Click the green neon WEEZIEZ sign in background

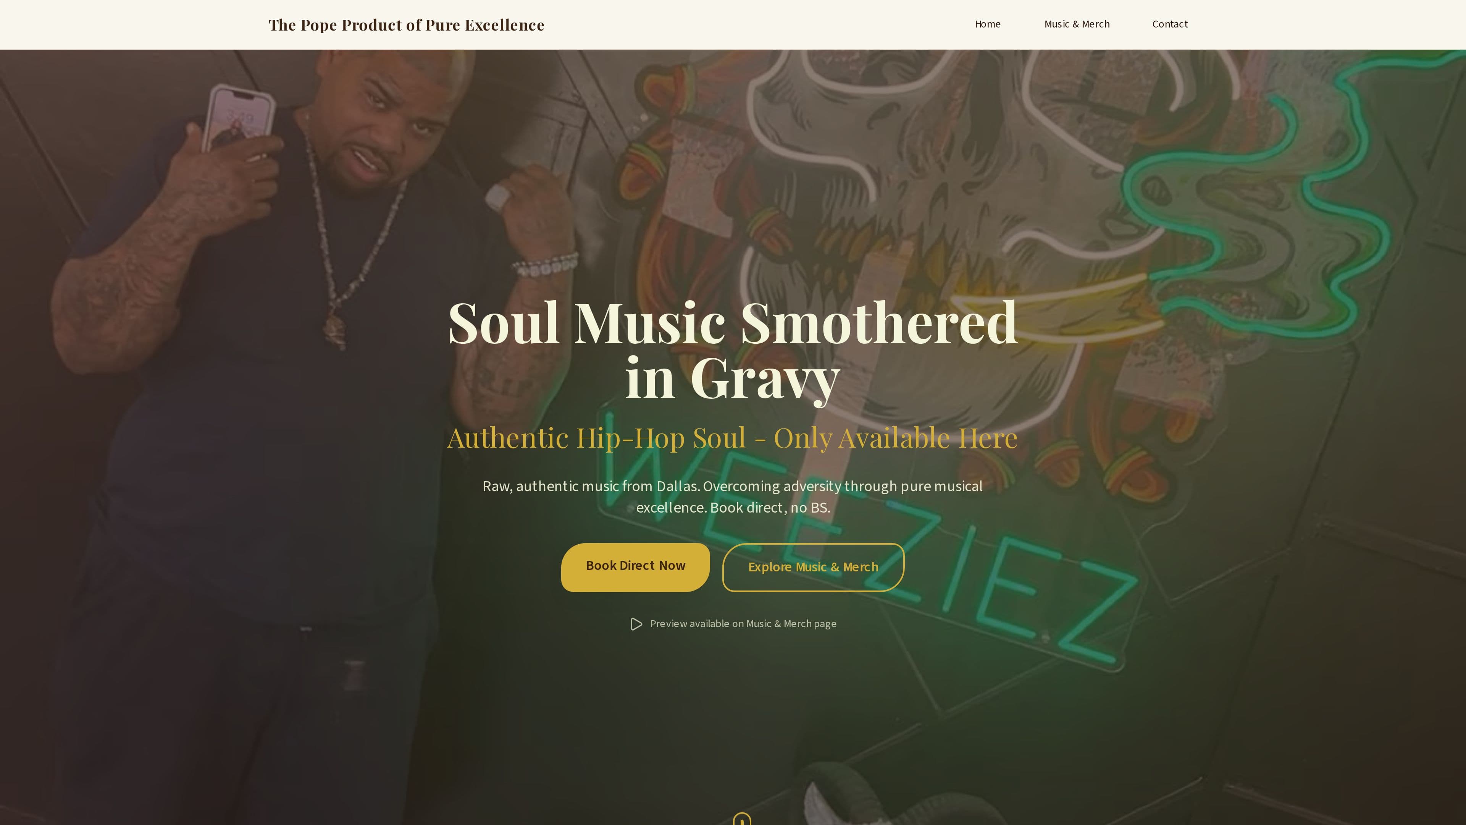pos(865,541)
